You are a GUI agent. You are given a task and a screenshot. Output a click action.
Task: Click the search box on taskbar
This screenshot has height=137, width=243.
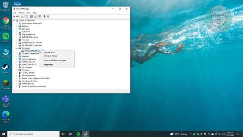click(x=33, y=134)
